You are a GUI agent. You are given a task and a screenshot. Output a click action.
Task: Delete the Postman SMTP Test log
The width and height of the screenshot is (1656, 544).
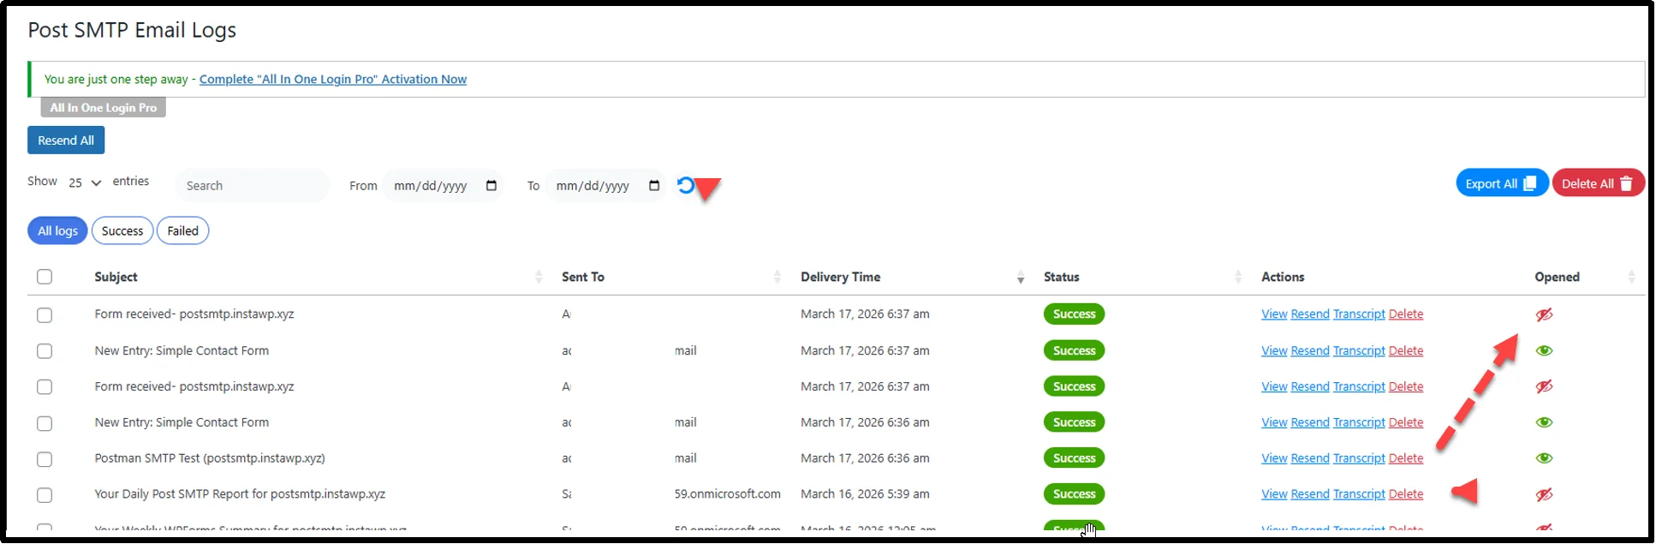1406,458
